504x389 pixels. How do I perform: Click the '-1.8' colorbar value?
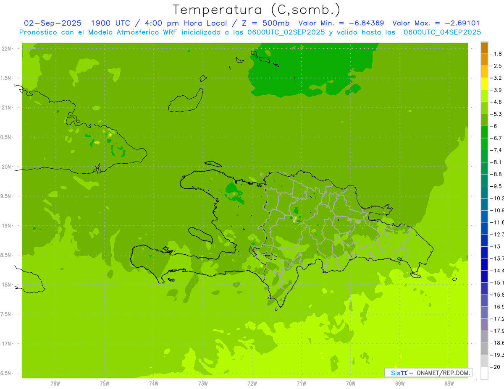497,54
